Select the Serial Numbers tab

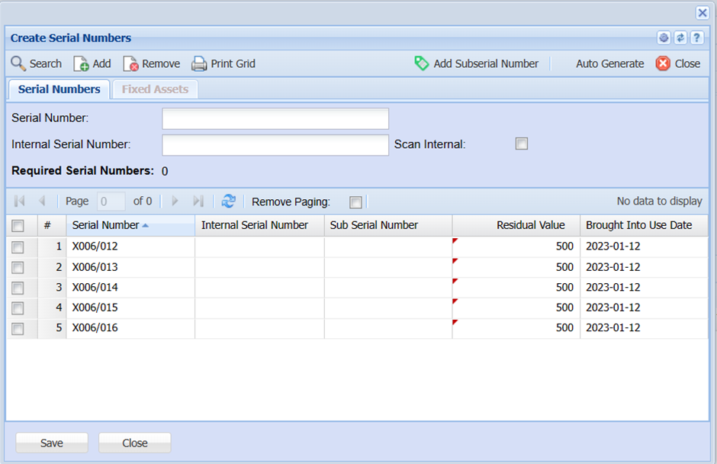(59, 89)
